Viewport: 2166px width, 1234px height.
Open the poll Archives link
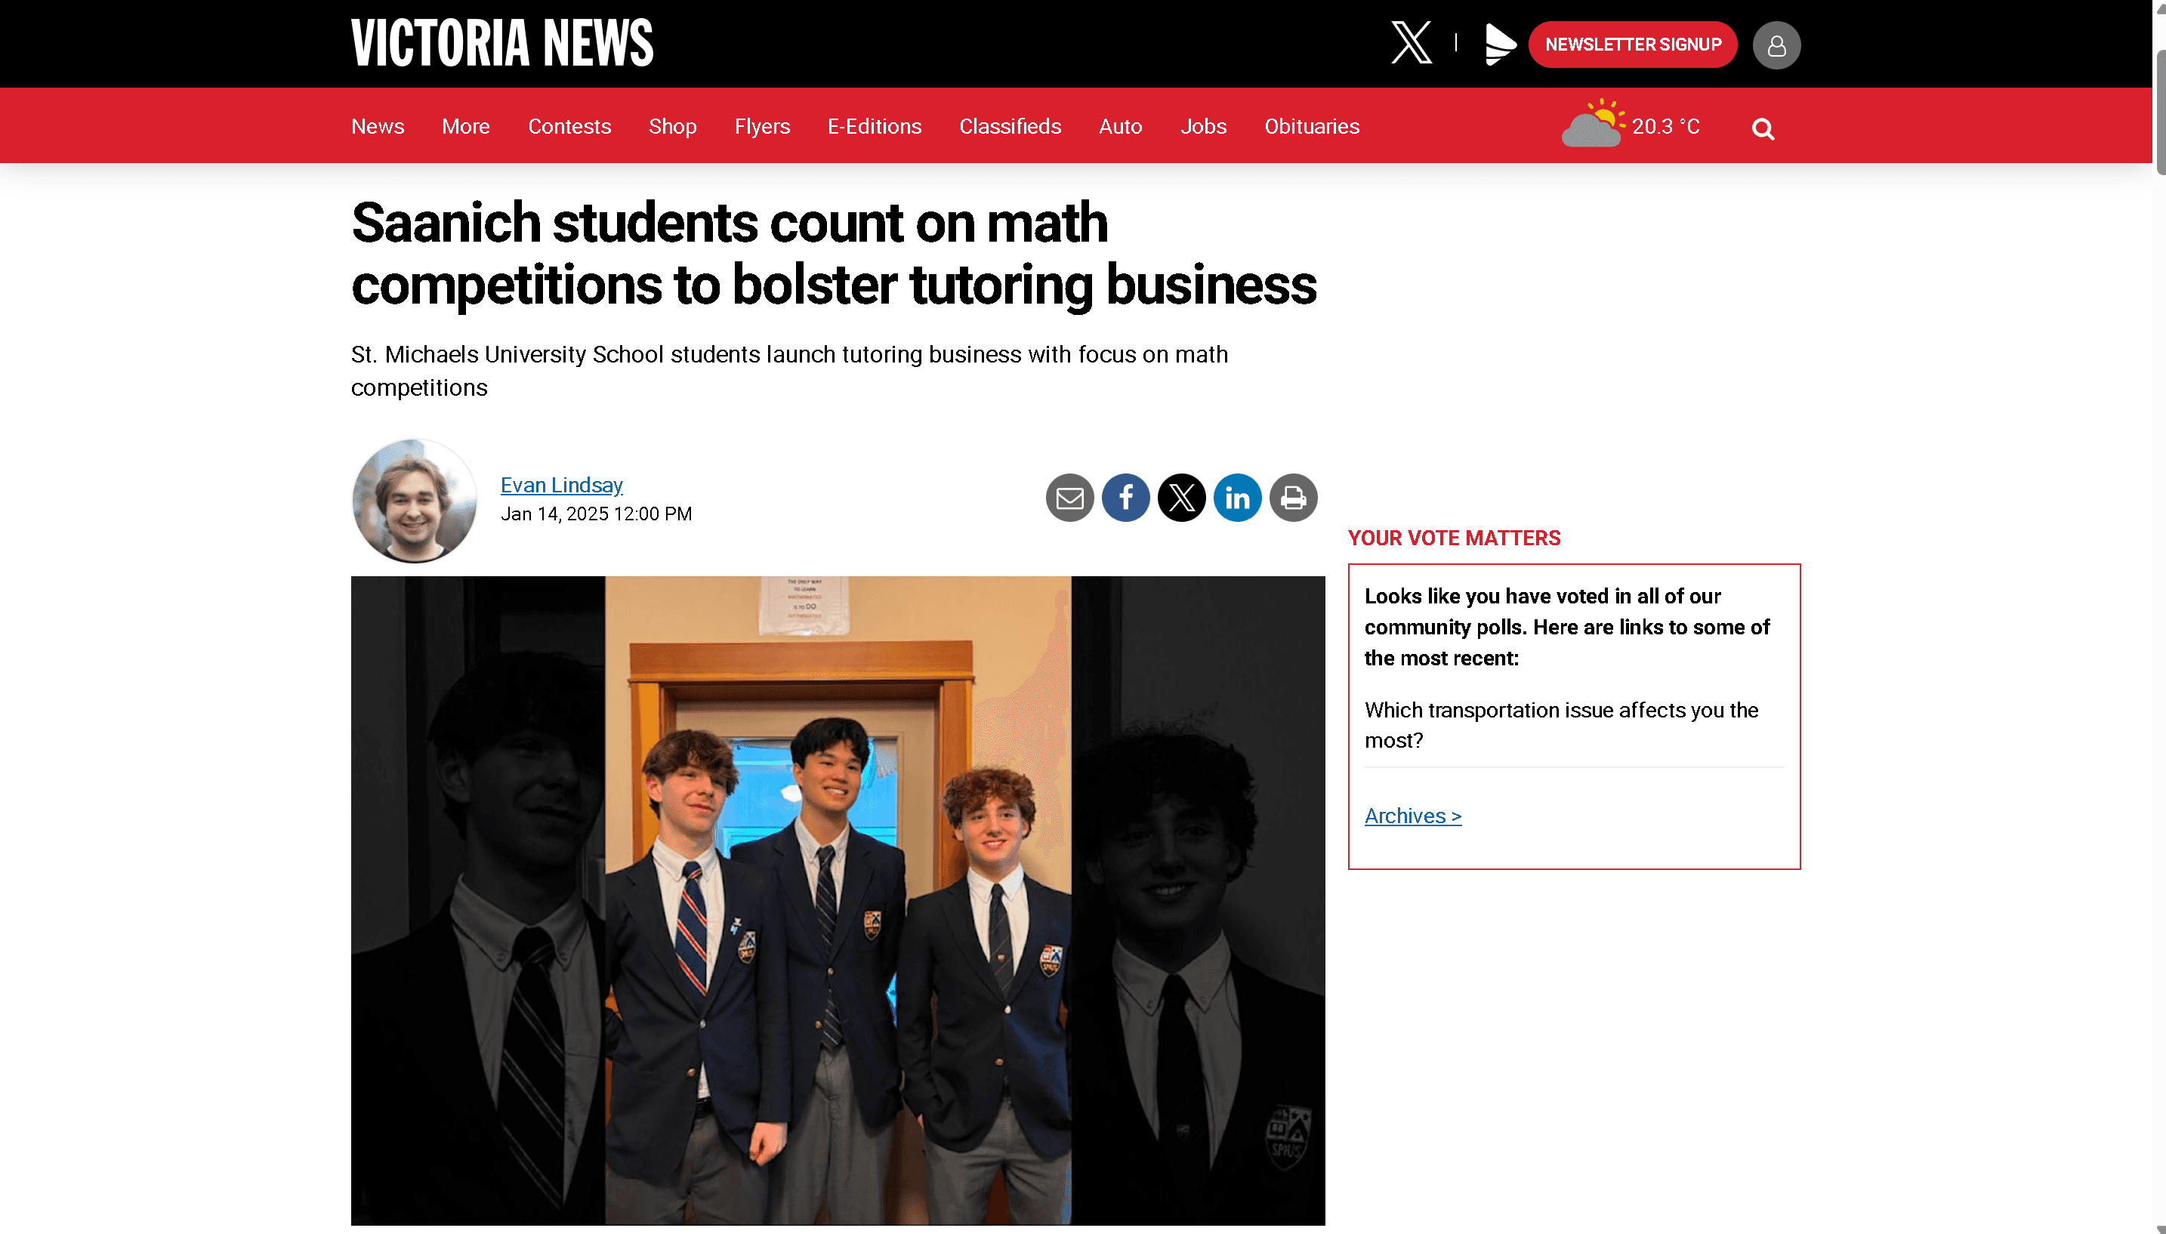click(1412, 816)
